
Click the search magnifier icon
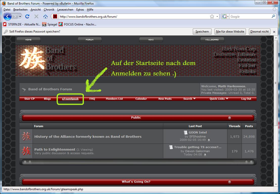tap(273, 16)
